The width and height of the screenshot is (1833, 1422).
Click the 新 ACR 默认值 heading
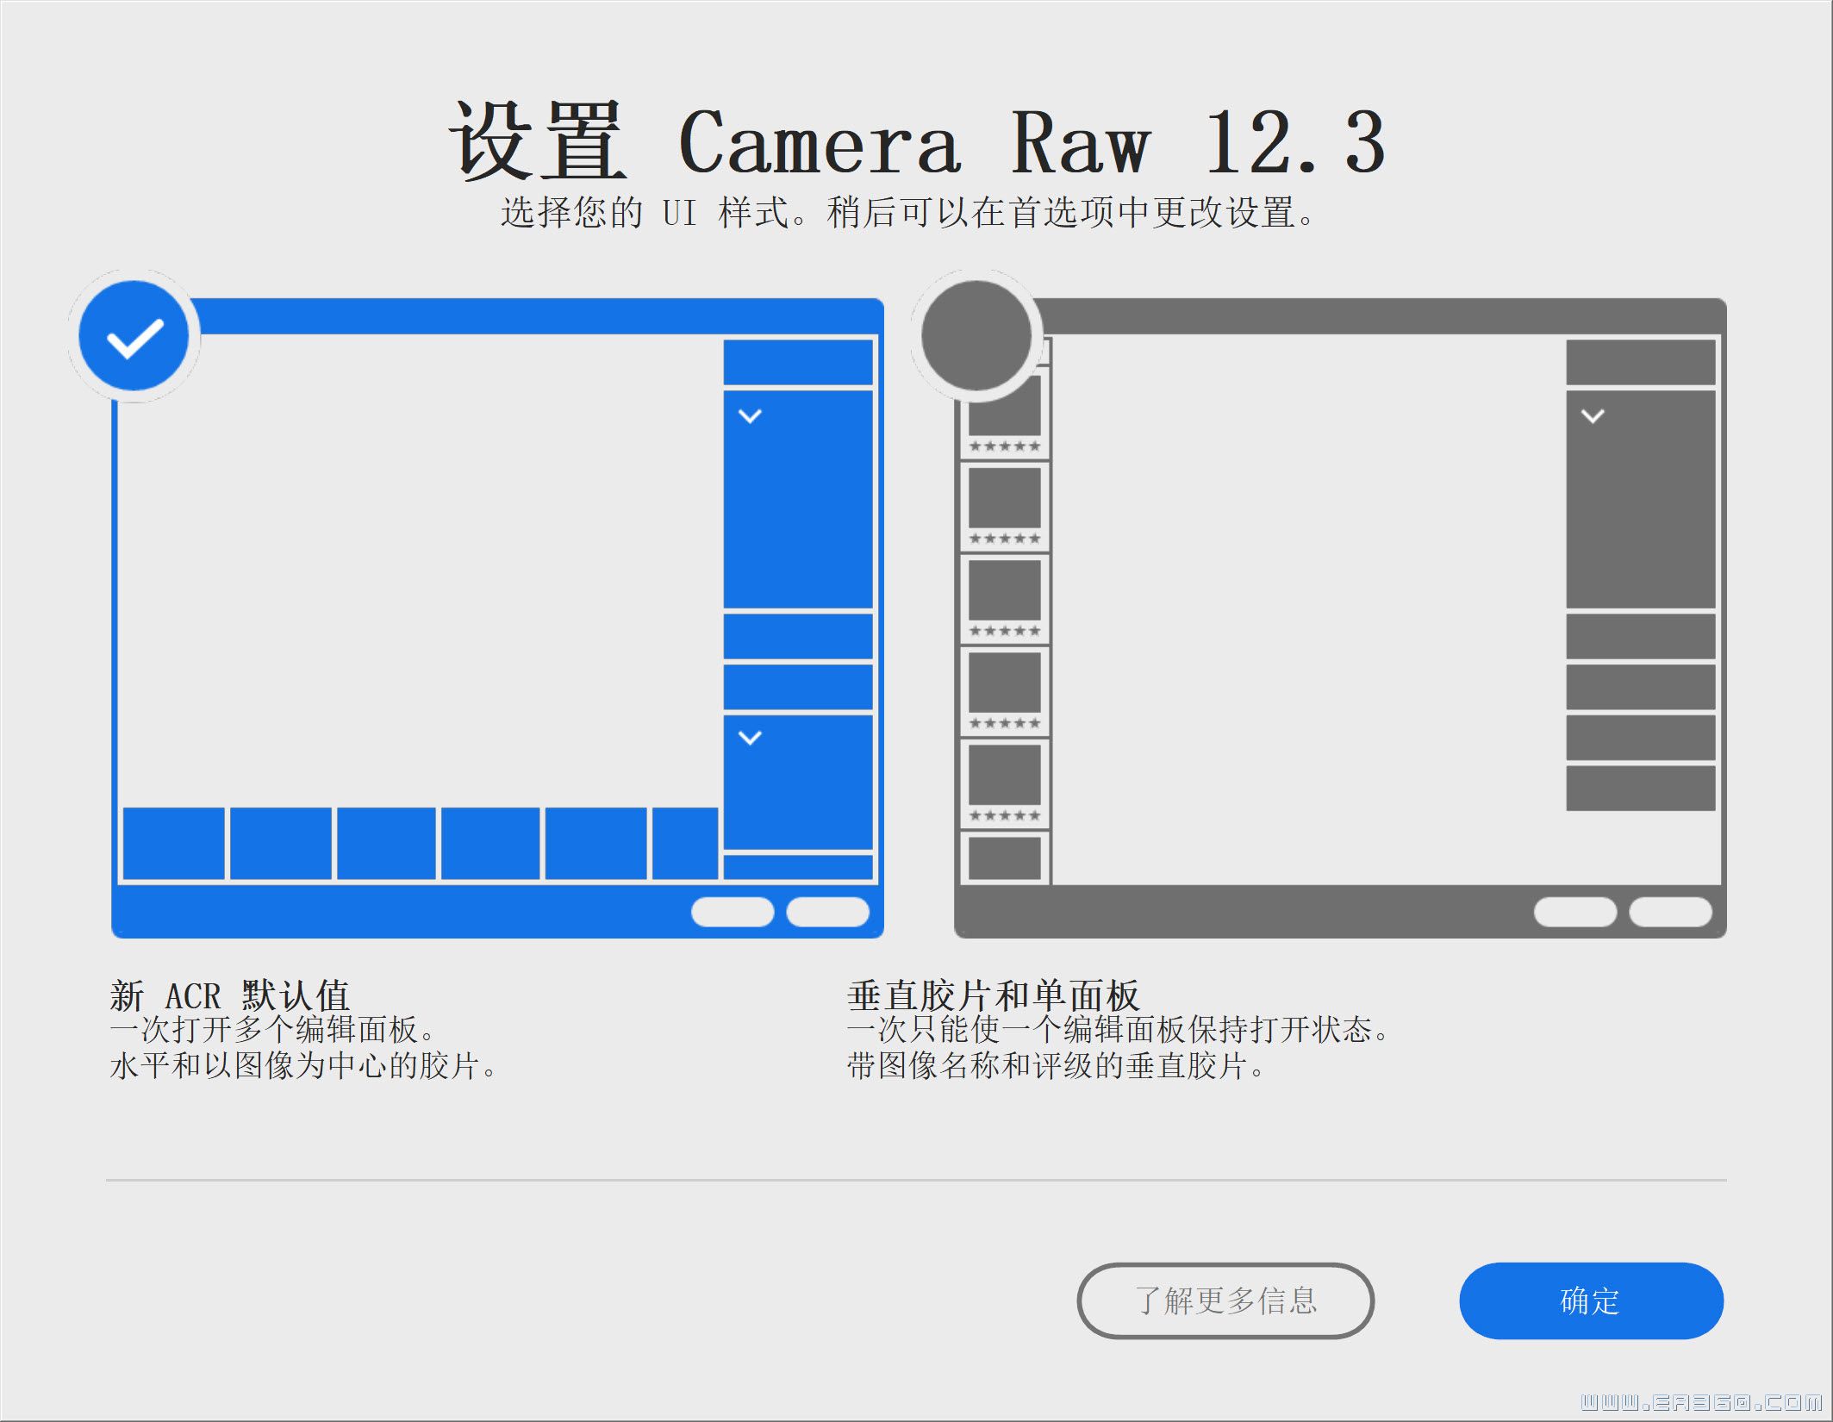coord(230,995)
